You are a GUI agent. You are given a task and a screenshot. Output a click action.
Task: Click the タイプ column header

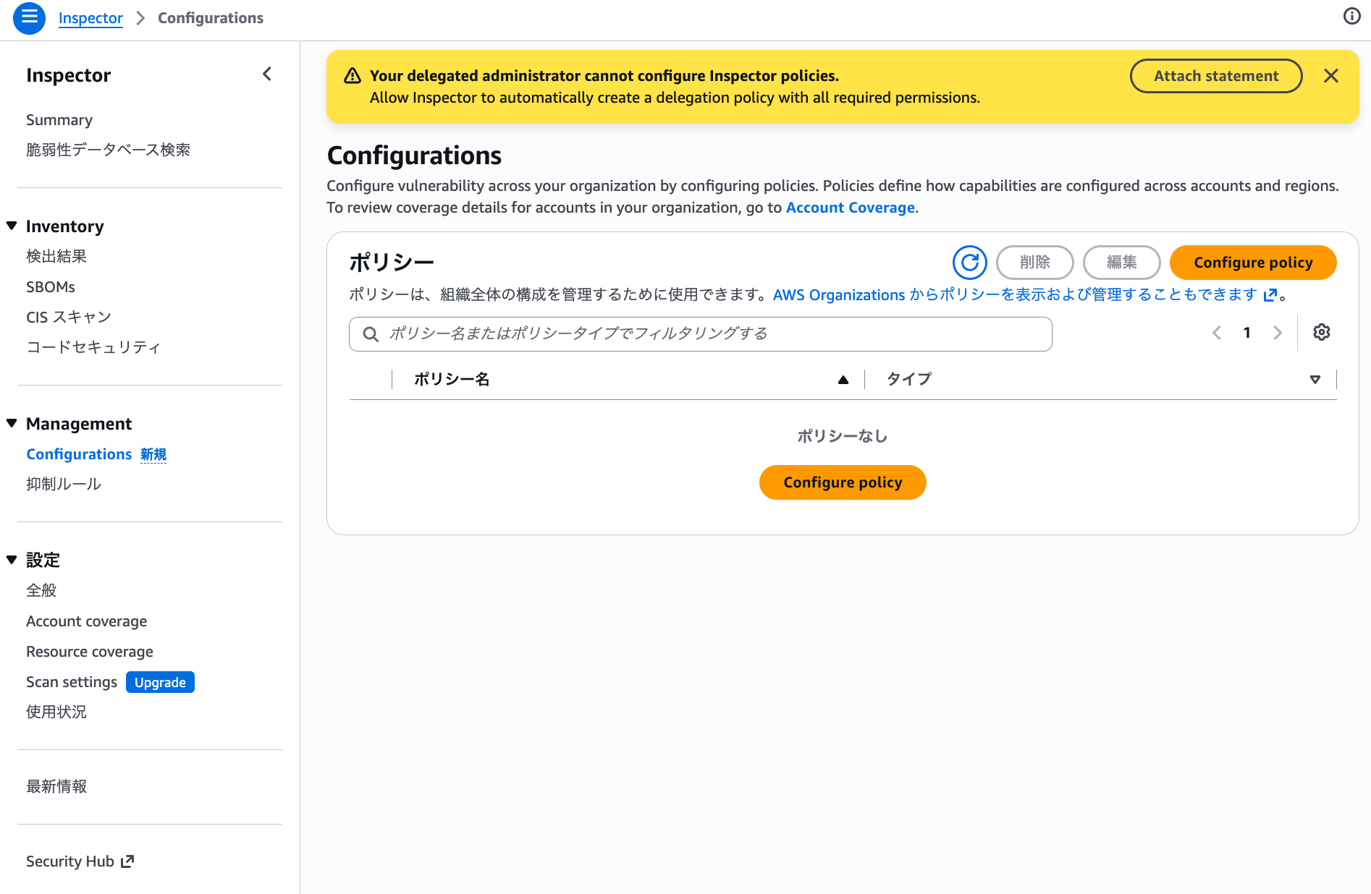pos(909,380)
